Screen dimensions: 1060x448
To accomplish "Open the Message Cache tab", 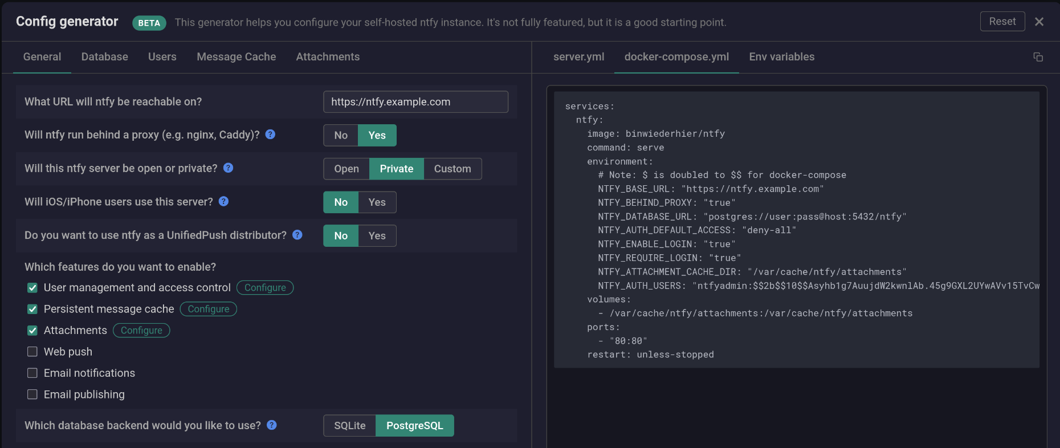I will point(237,57).
